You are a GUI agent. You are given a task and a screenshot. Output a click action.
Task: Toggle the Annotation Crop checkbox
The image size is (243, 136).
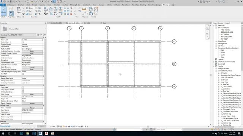click(x=23, y=92)
